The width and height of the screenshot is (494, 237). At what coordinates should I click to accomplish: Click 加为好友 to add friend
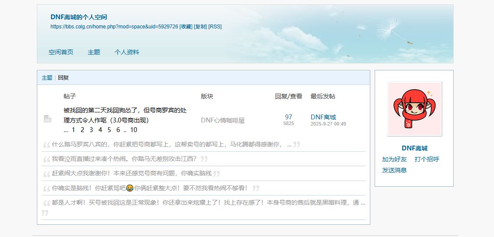pyautogui.click(x=394, y=159)
